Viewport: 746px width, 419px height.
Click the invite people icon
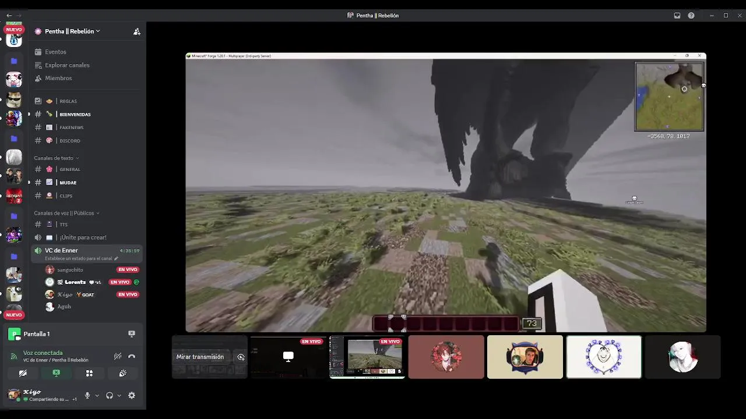[x=137, y=31]
